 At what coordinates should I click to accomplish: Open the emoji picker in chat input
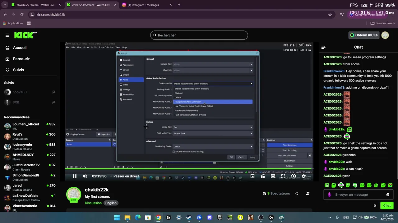pyautogui.click(x=388, y=195)
